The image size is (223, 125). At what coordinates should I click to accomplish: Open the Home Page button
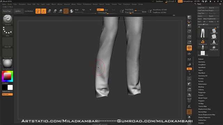click(7, 11)
